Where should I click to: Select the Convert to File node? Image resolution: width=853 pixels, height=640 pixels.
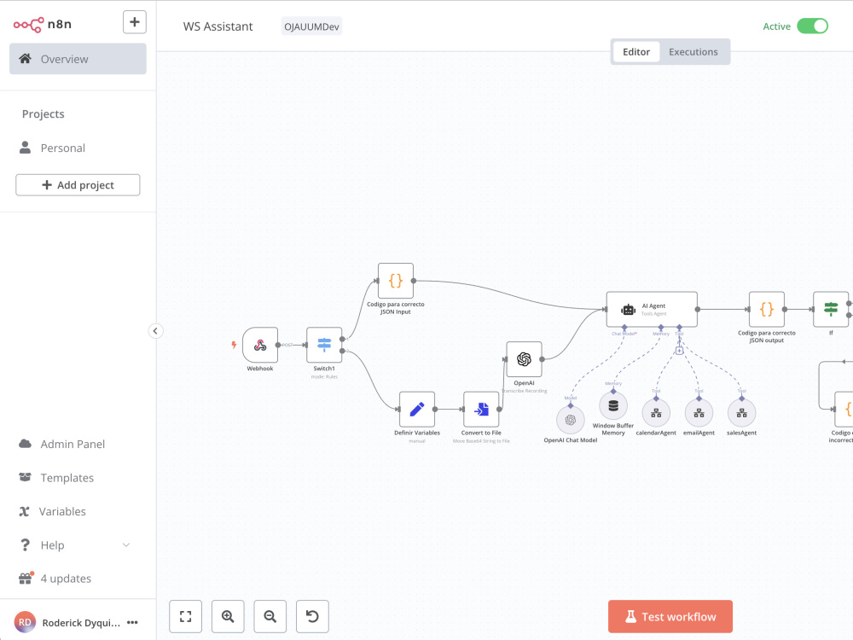click(x=481, y=410)
